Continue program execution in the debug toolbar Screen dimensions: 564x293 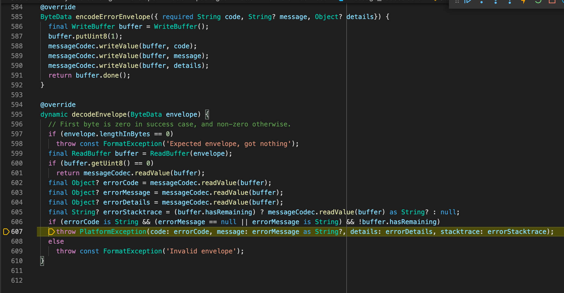point(468,2)
